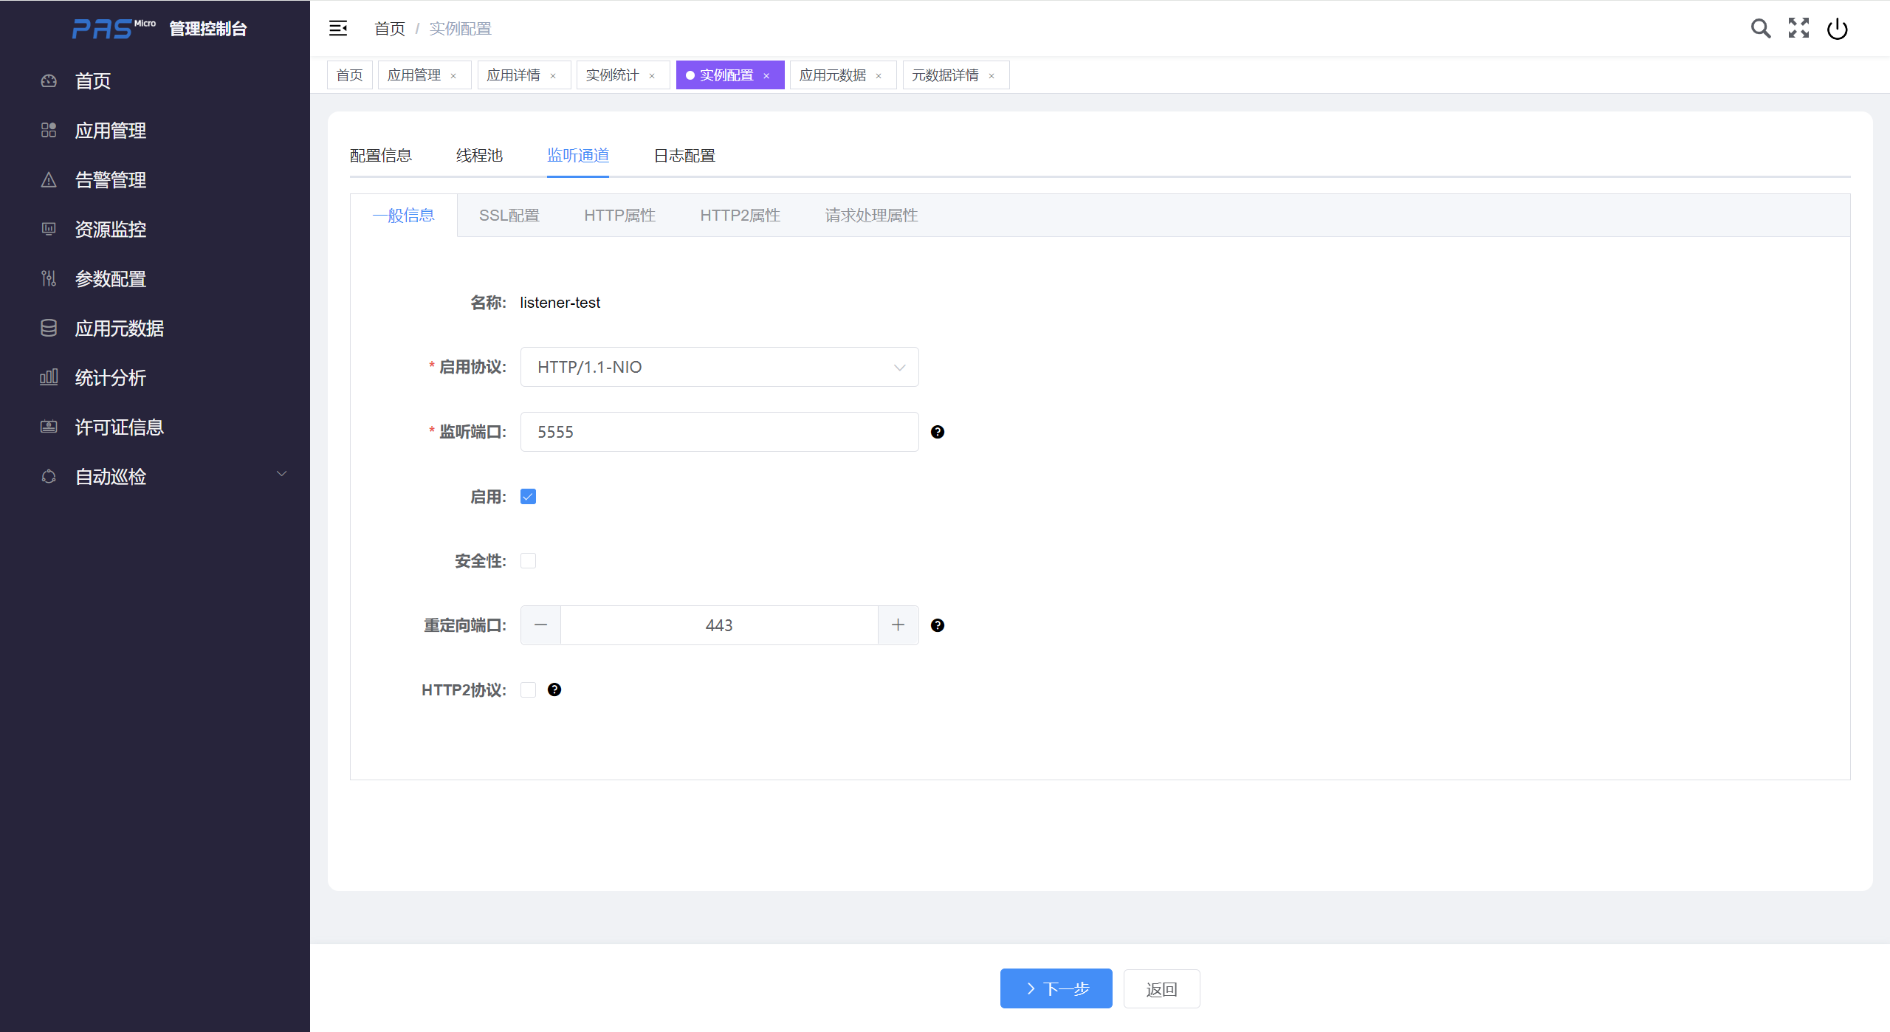The image size is (1890, 1032).
Task: Increase 重定向端口 with plus button
Action: click(x=898, y=625)
